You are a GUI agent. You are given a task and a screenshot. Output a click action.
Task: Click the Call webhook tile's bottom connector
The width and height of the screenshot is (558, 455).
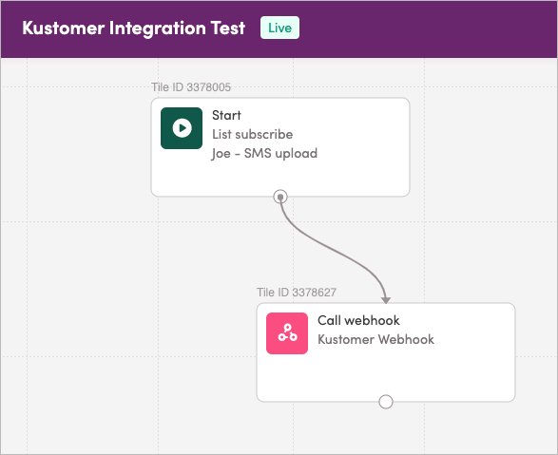[386, 402]
